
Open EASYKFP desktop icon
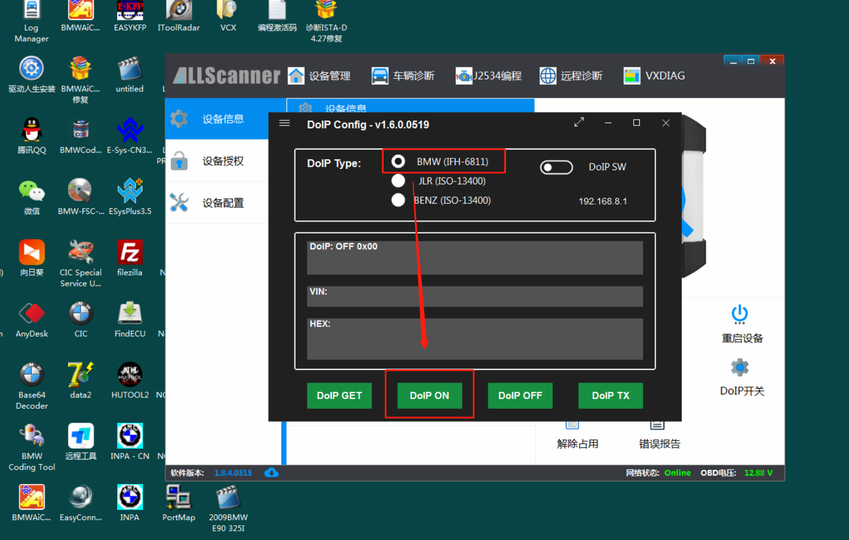(x=130, y=16)
